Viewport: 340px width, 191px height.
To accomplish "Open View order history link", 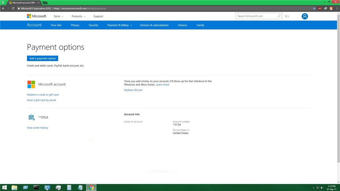I will click(38, 128).
